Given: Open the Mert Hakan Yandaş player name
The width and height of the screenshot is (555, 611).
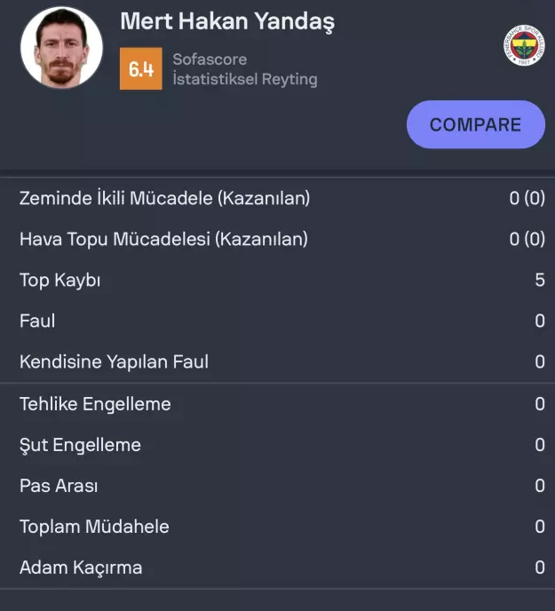Looking at the screenshot, I should click(226, 21).
